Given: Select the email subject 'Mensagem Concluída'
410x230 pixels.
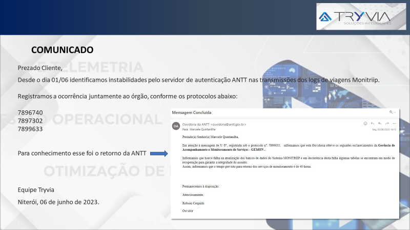Looking at the screenshot, I should point(192,112).
